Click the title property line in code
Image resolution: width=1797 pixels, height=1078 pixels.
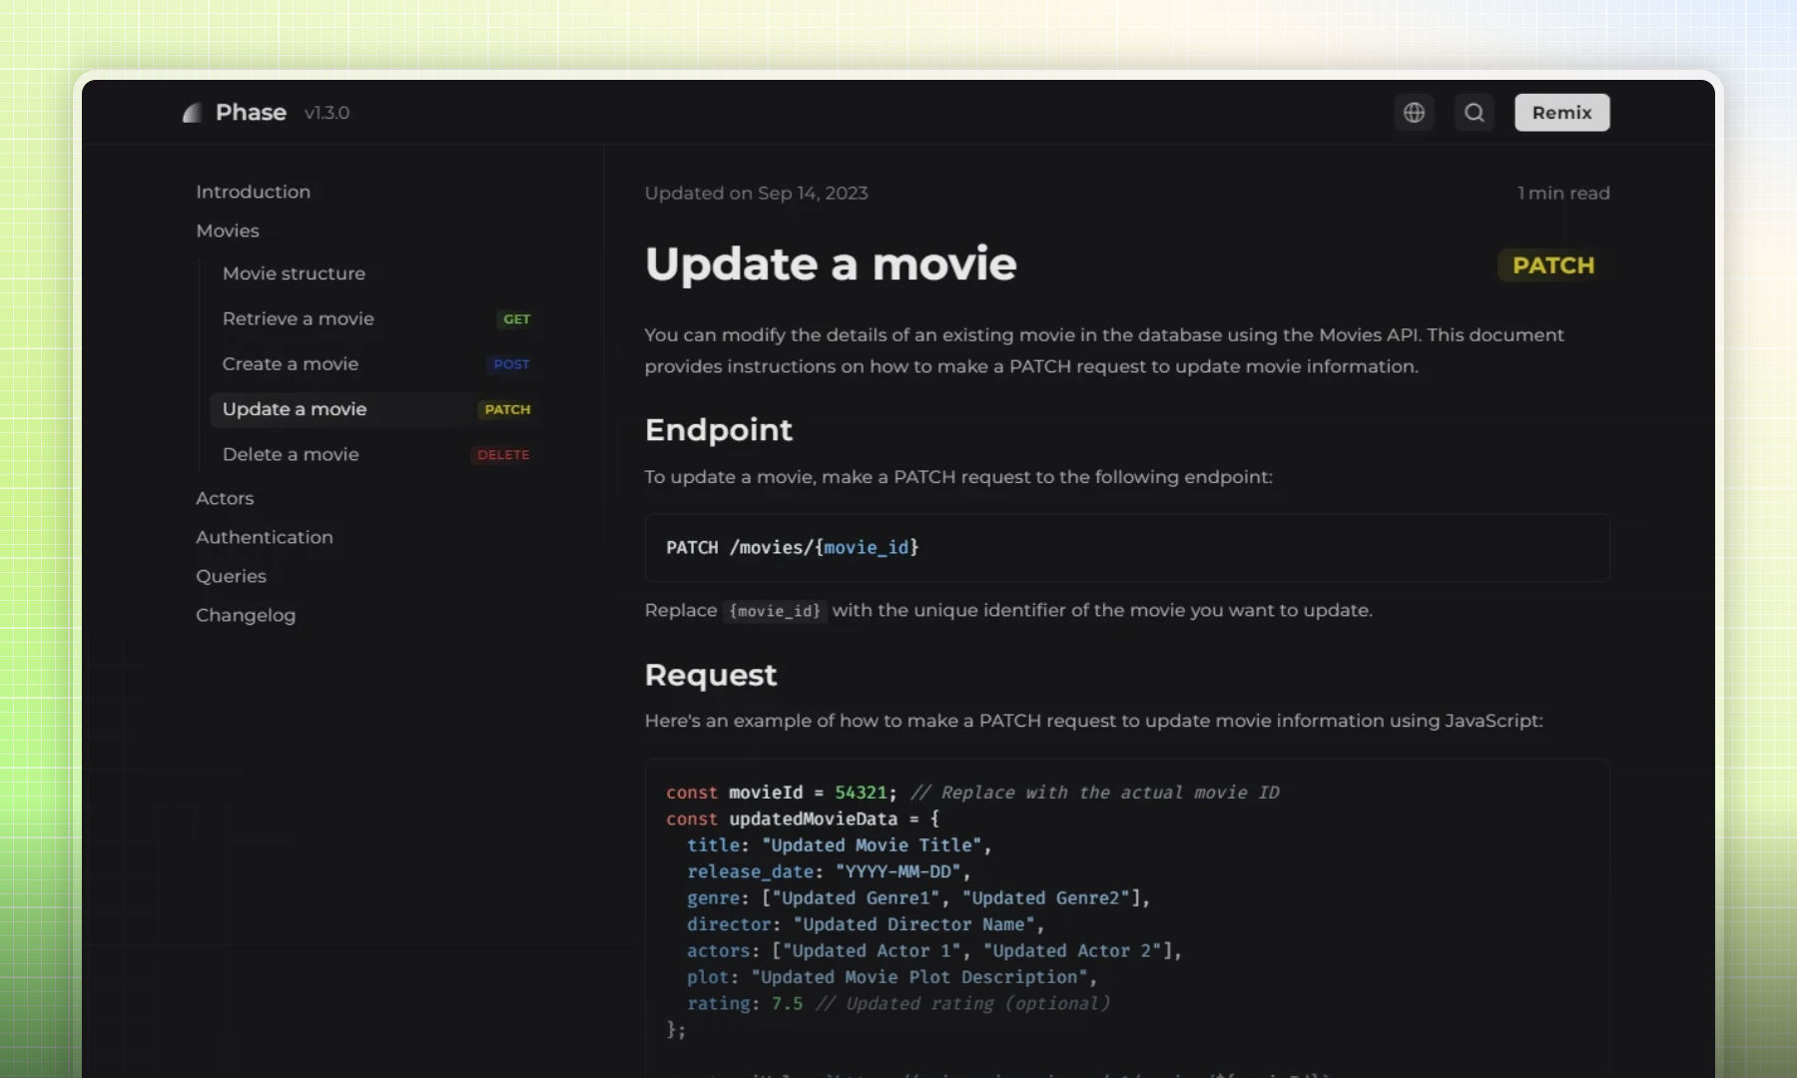pyautogui.click(x=839, y=845)
